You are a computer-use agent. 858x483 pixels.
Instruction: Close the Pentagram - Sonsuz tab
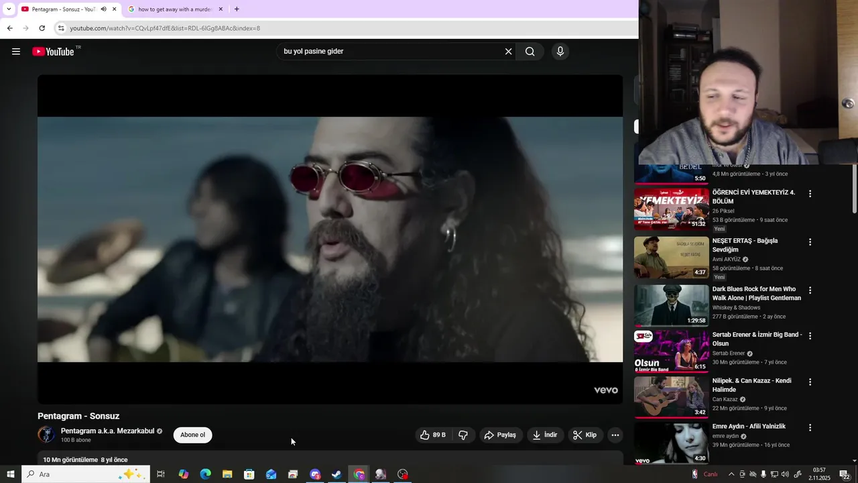114,9
